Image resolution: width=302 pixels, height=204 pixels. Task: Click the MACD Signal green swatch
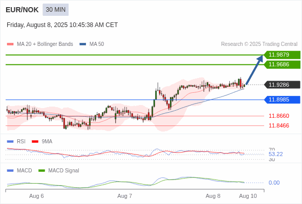[41, 171]
